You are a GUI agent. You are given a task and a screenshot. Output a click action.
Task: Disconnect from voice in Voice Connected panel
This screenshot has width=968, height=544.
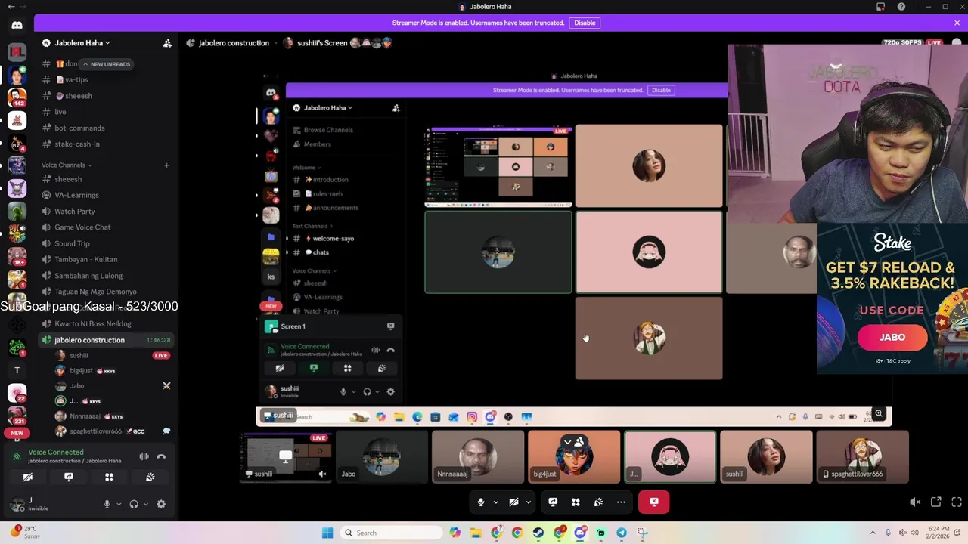(x=161, y=456)
